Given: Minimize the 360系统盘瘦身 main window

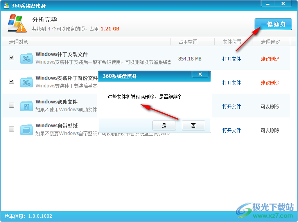Looking at the screenshot, I should pyautogui.click(x=268, y=4).
